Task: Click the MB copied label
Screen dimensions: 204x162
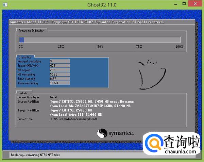Action: [x=24, y=70]
